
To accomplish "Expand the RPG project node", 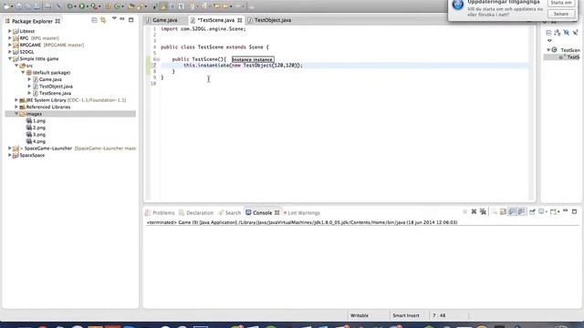I will coord(10,38).
